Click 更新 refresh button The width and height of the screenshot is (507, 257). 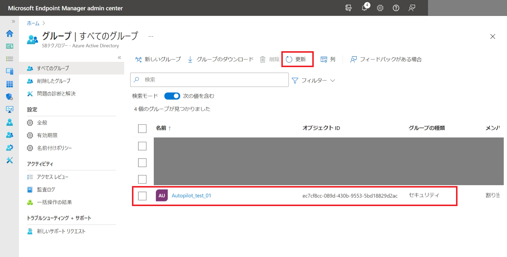296,59
